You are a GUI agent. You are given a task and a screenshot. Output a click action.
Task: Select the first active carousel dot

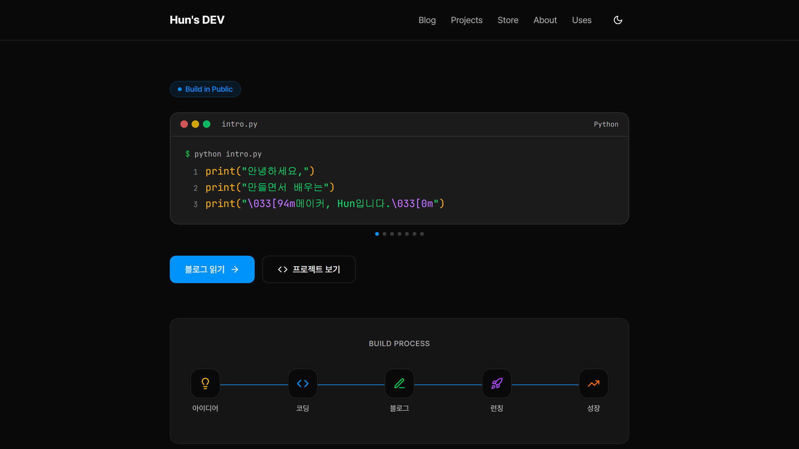coord(377,234)
